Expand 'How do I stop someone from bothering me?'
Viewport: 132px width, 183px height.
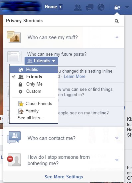point(117,160)
